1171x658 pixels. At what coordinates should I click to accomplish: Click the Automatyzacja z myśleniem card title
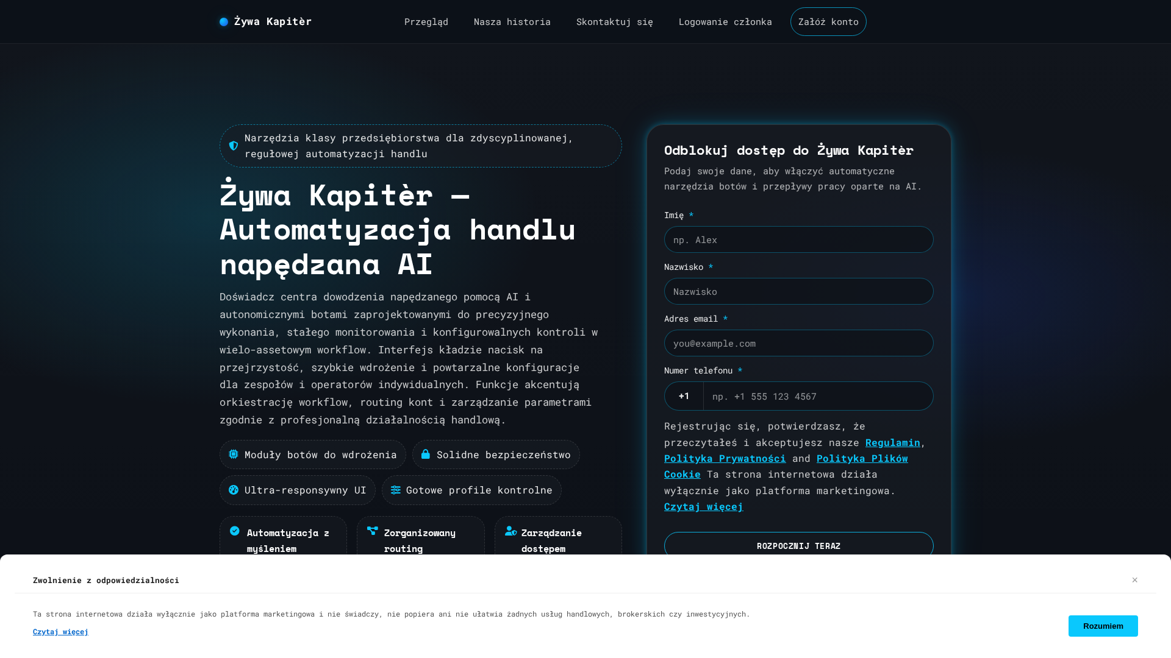click(288, 540)
